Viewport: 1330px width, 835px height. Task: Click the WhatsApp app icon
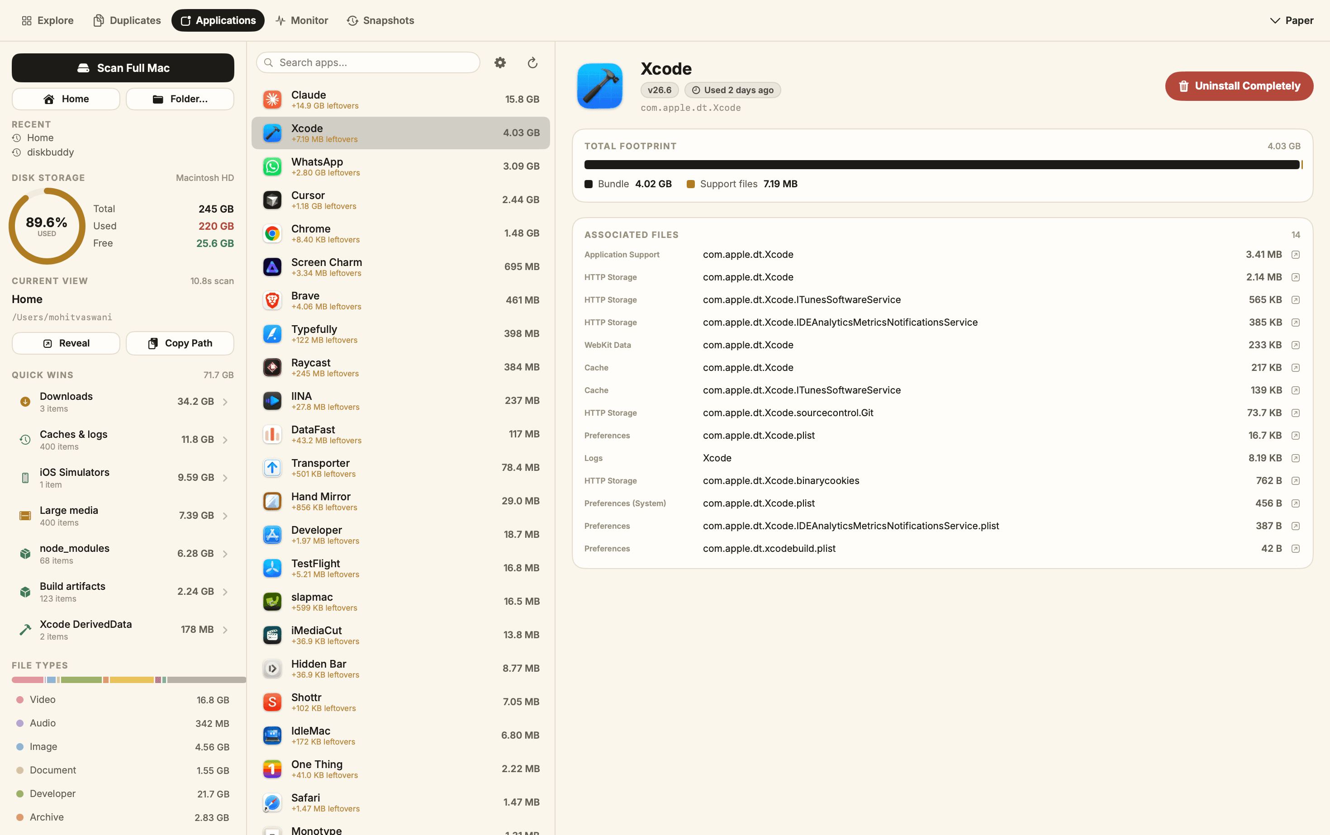tap(272, 166)
